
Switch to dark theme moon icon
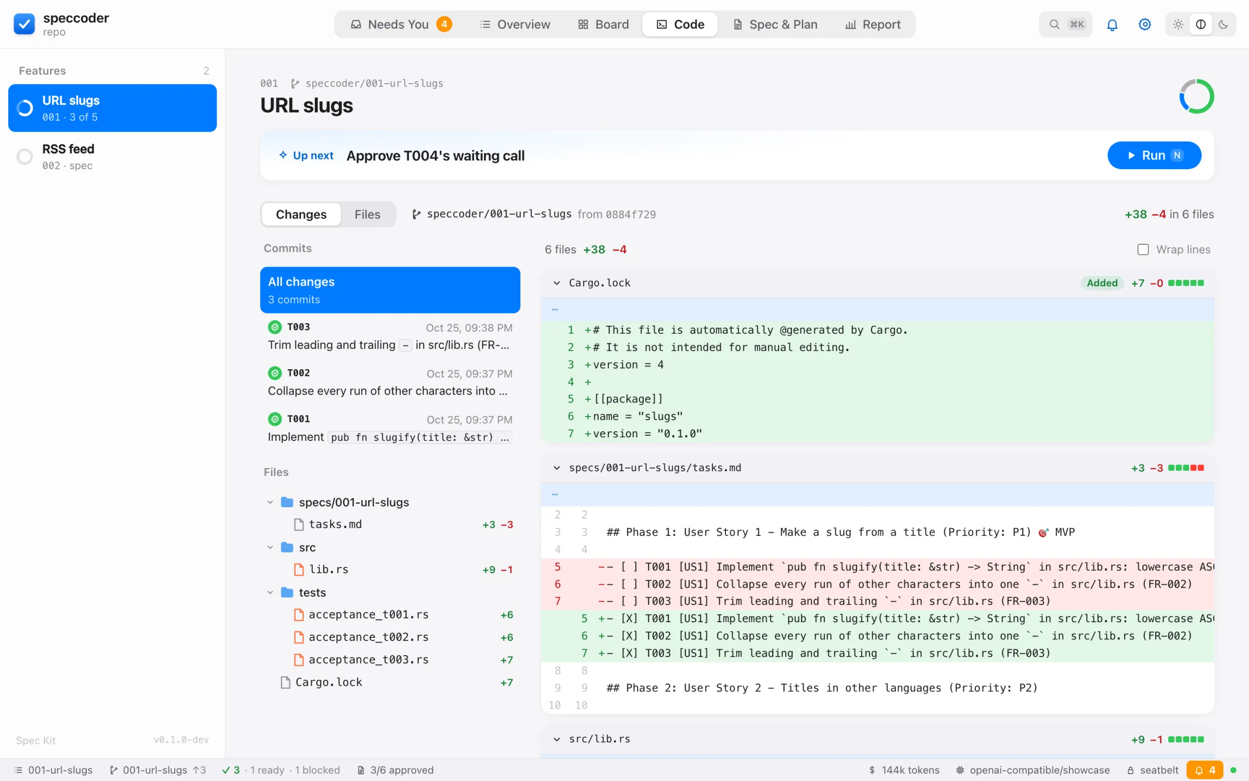(x=1223, y=24)
